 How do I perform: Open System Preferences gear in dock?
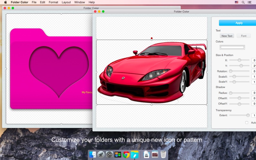(x=109, y=155)
